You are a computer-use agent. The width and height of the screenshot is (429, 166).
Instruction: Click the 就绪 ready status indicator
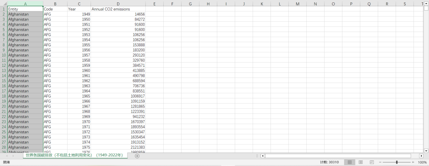[7, 162]
